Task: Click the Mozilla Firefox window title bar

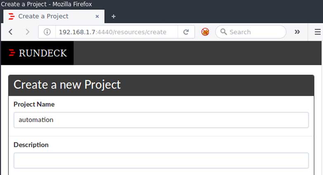Action: [x=165, y=4]
